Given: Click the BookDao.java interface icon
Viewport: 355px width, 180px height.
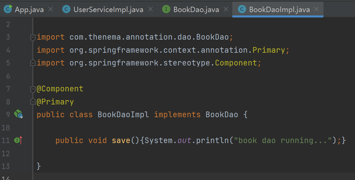Looking at the screenshot, I should pyautogui.click(x=166, y=9).
